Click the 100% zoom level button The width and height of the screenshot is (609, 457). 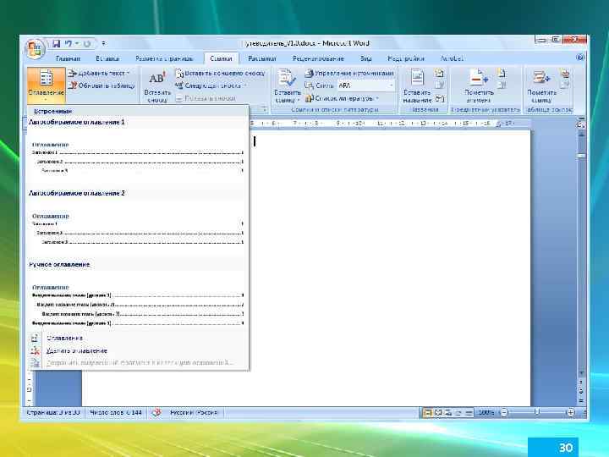[486, 412]
